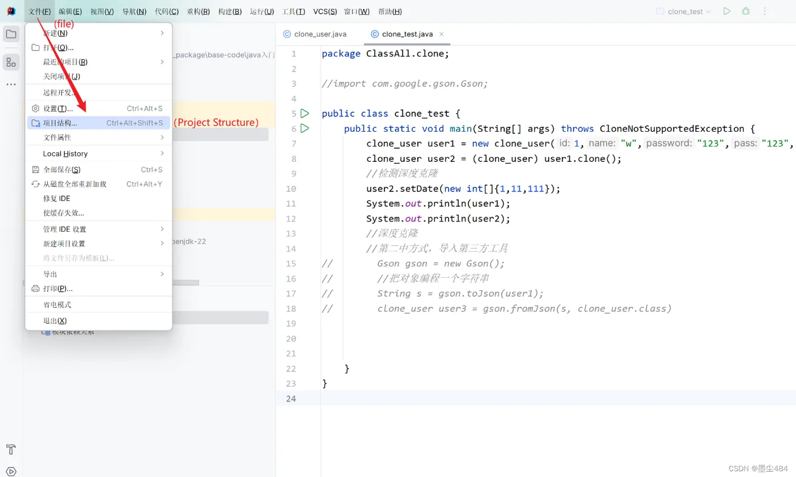
Task: Toggle 省电模式 in File menu
Action: [x=99, y=304]
